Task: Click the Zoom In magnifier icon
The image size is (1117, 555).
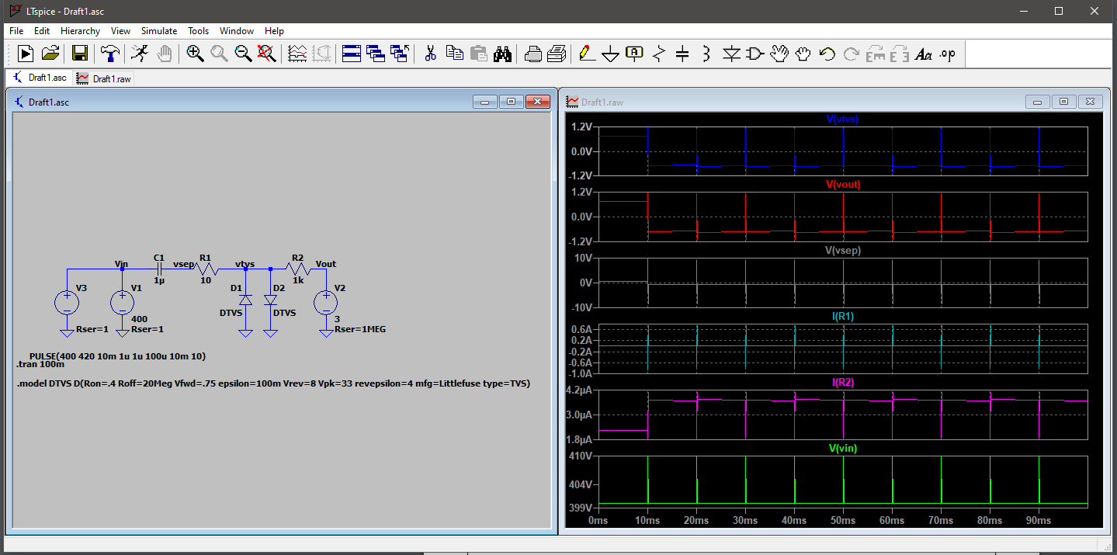Action: click(195, 54)
